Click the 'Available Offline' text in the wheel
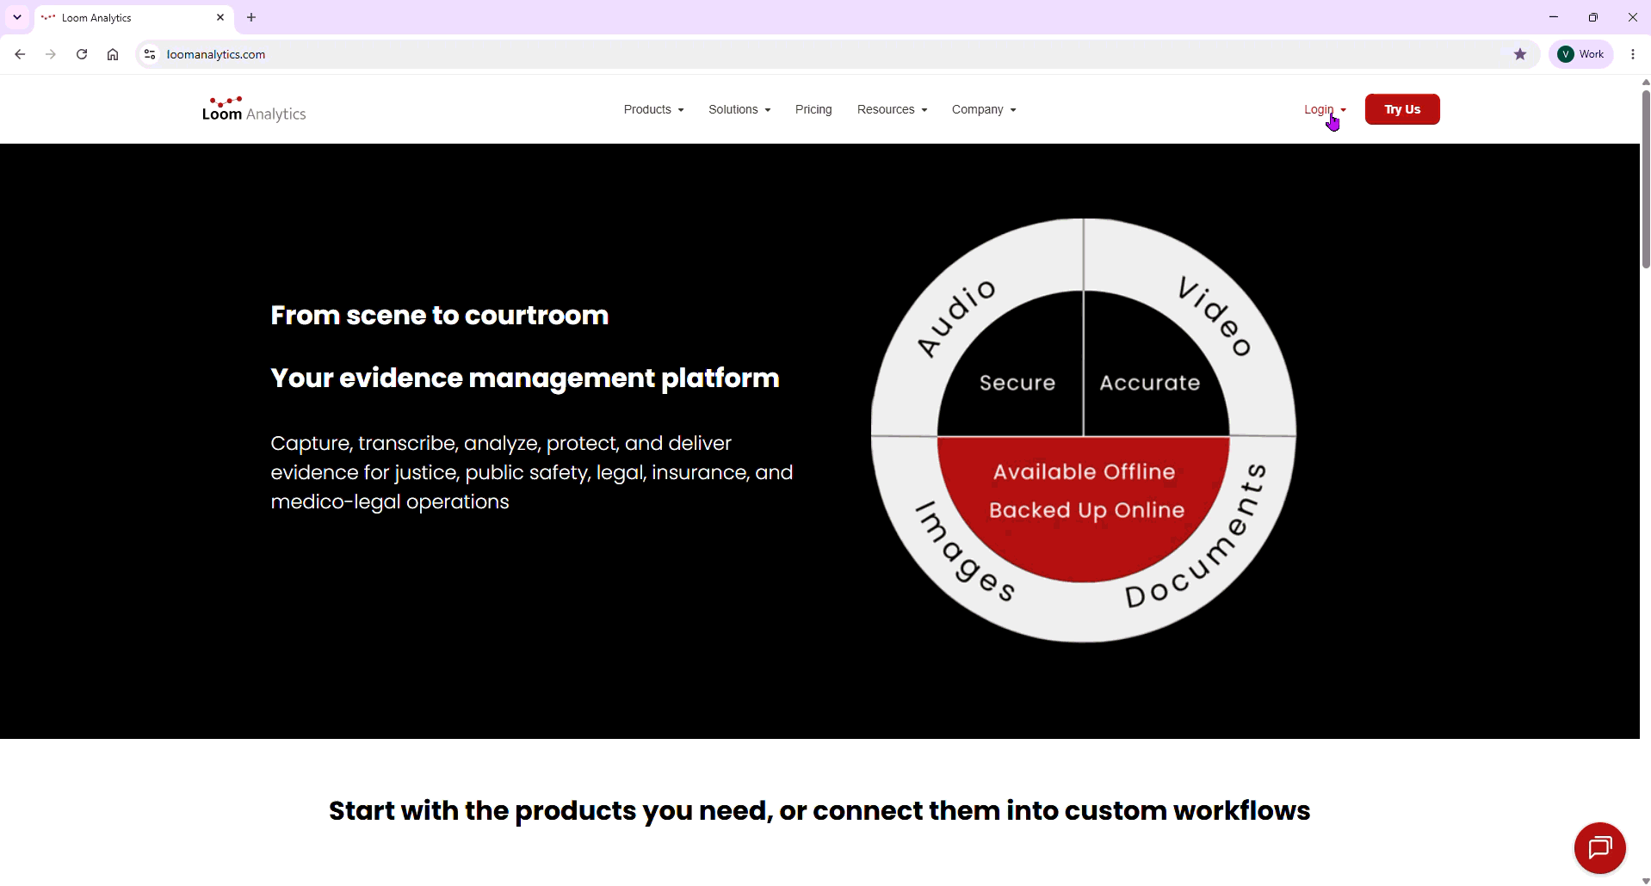Screen dimensions: 1651x886 (x=1084, y=471)
